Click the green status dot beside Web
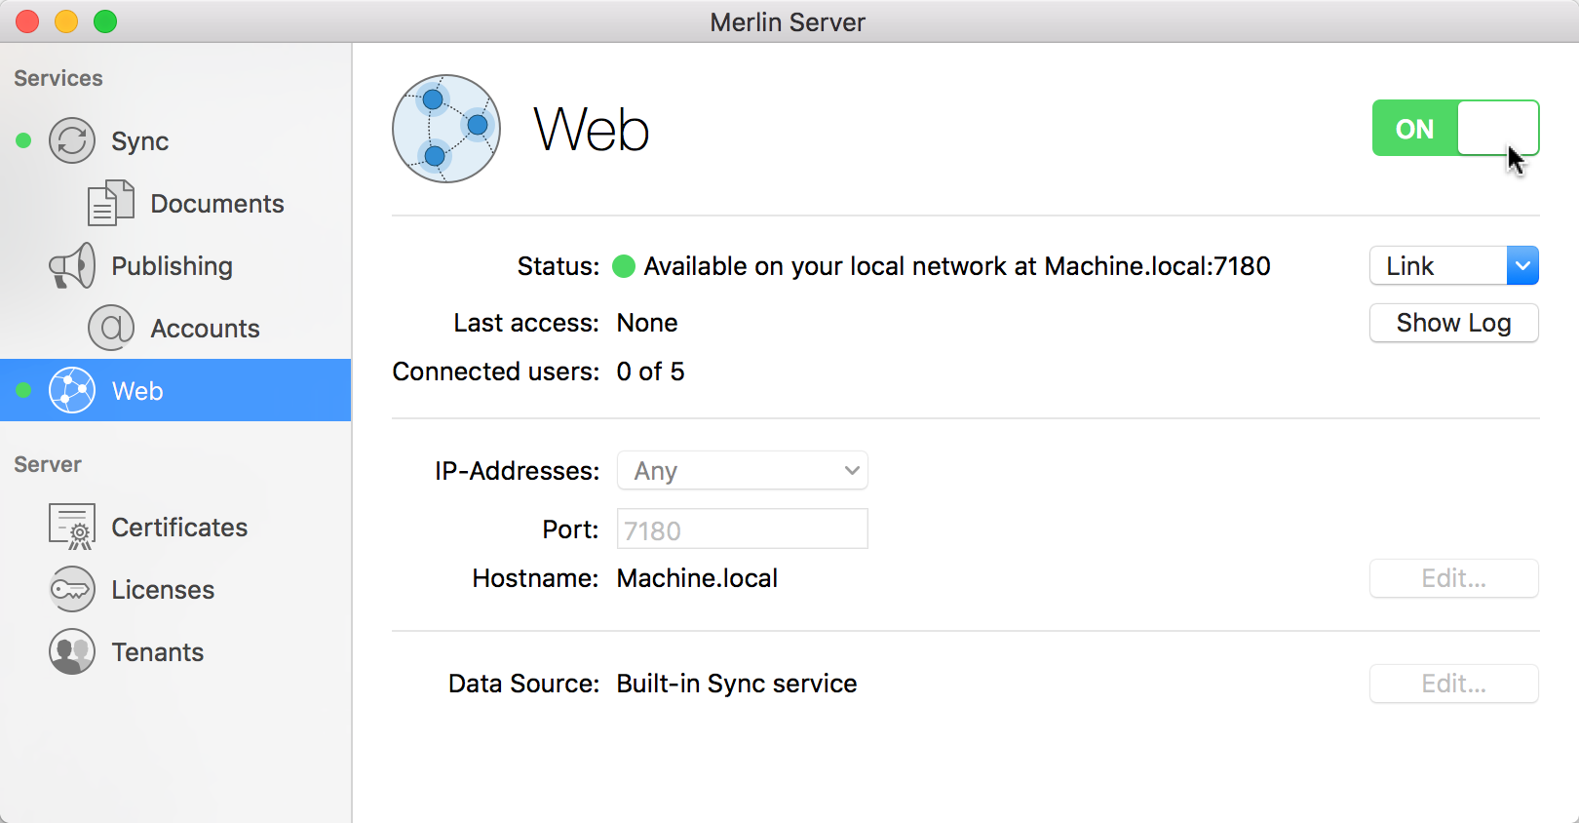The width and height of the screenshot is (1579, 823). [23, 390]
